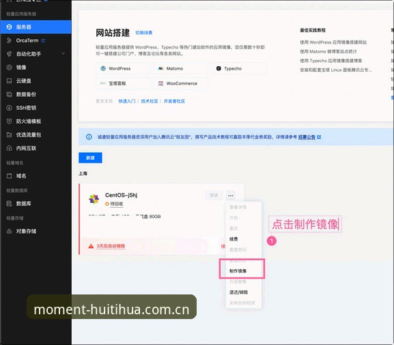Click the 登录 button on CentOS-j5hj card
Screen dimensions: 394x345
coord(214,195)
